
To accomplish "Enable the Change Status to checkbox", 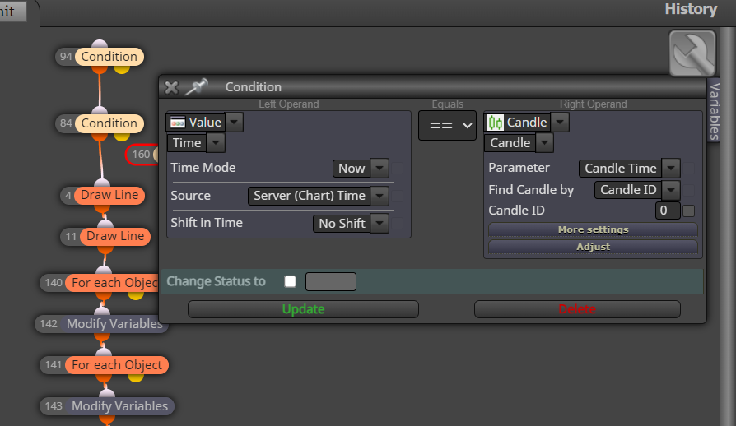I will (290, 281).
